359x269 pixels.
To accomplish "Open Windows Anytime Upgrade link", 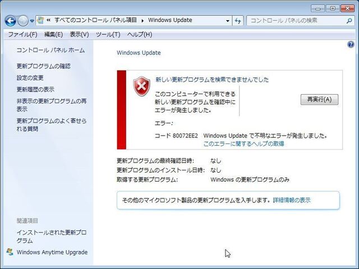I will tap(52, 252).
